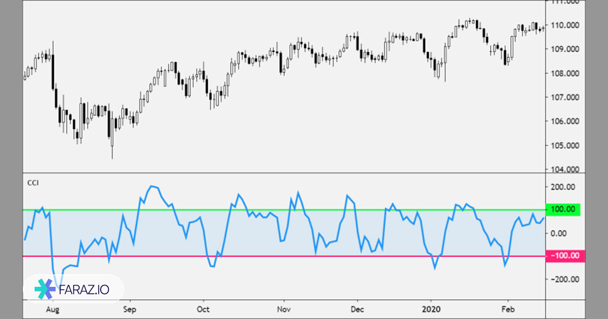Select the green overbought line in CCI panel
Screen dimensions: 608x319
click(304, 210)
